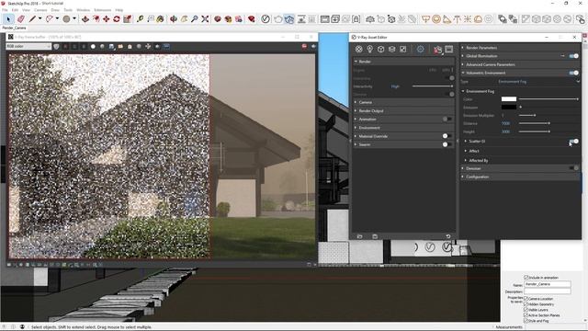Open Settings gear in Asset Editor
Viewport: 588px width, 331px height.
pos(421,49)
